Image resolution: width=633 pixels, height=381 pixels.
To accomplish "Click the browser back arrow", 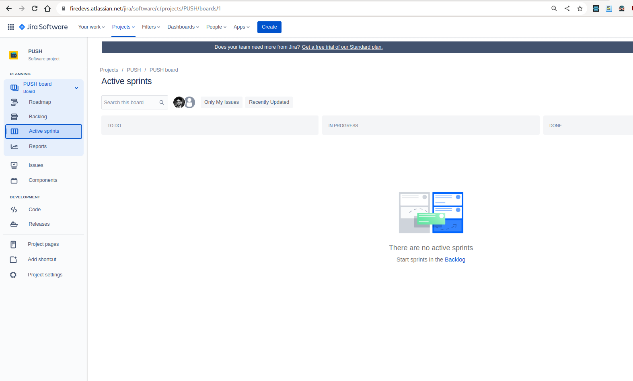I will pos(9,8).
